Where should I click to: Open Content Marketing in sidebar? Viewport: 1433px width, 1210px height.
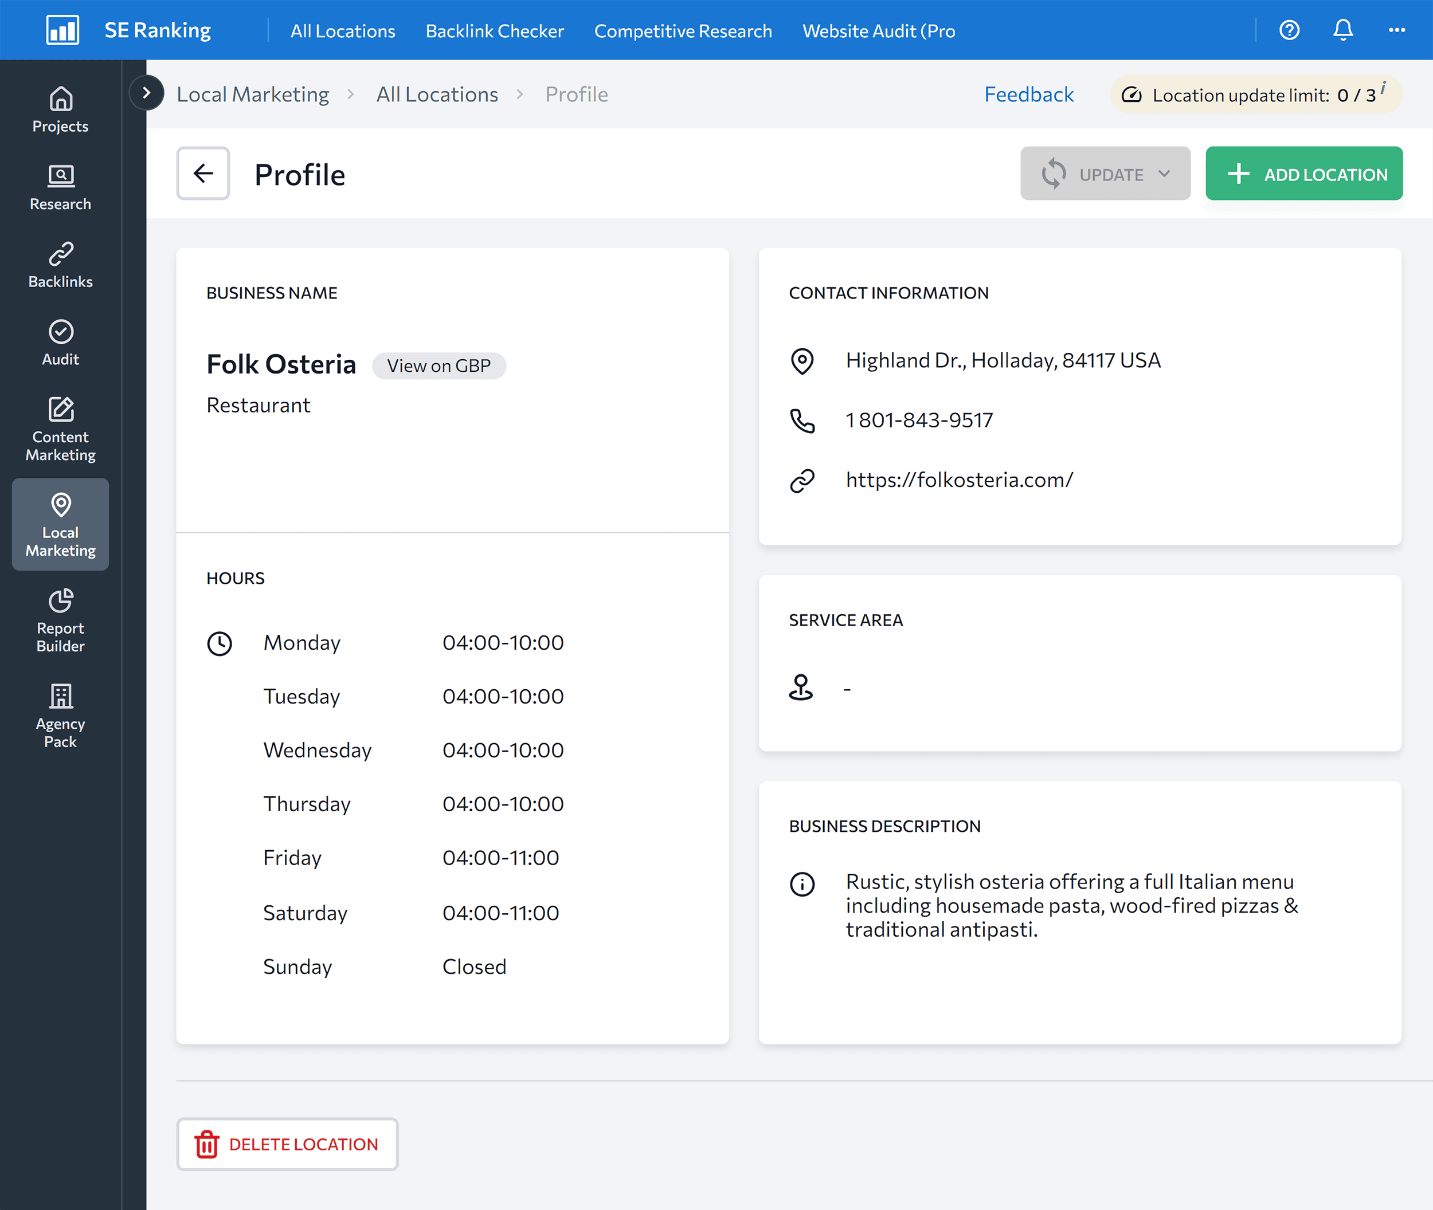click(x=60, y=429)
